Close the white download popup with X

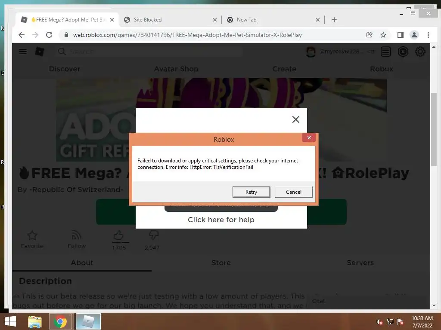tap(295, 119)
